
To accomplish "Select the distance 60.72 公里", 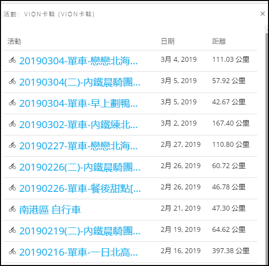I will [x=229, y=166].
